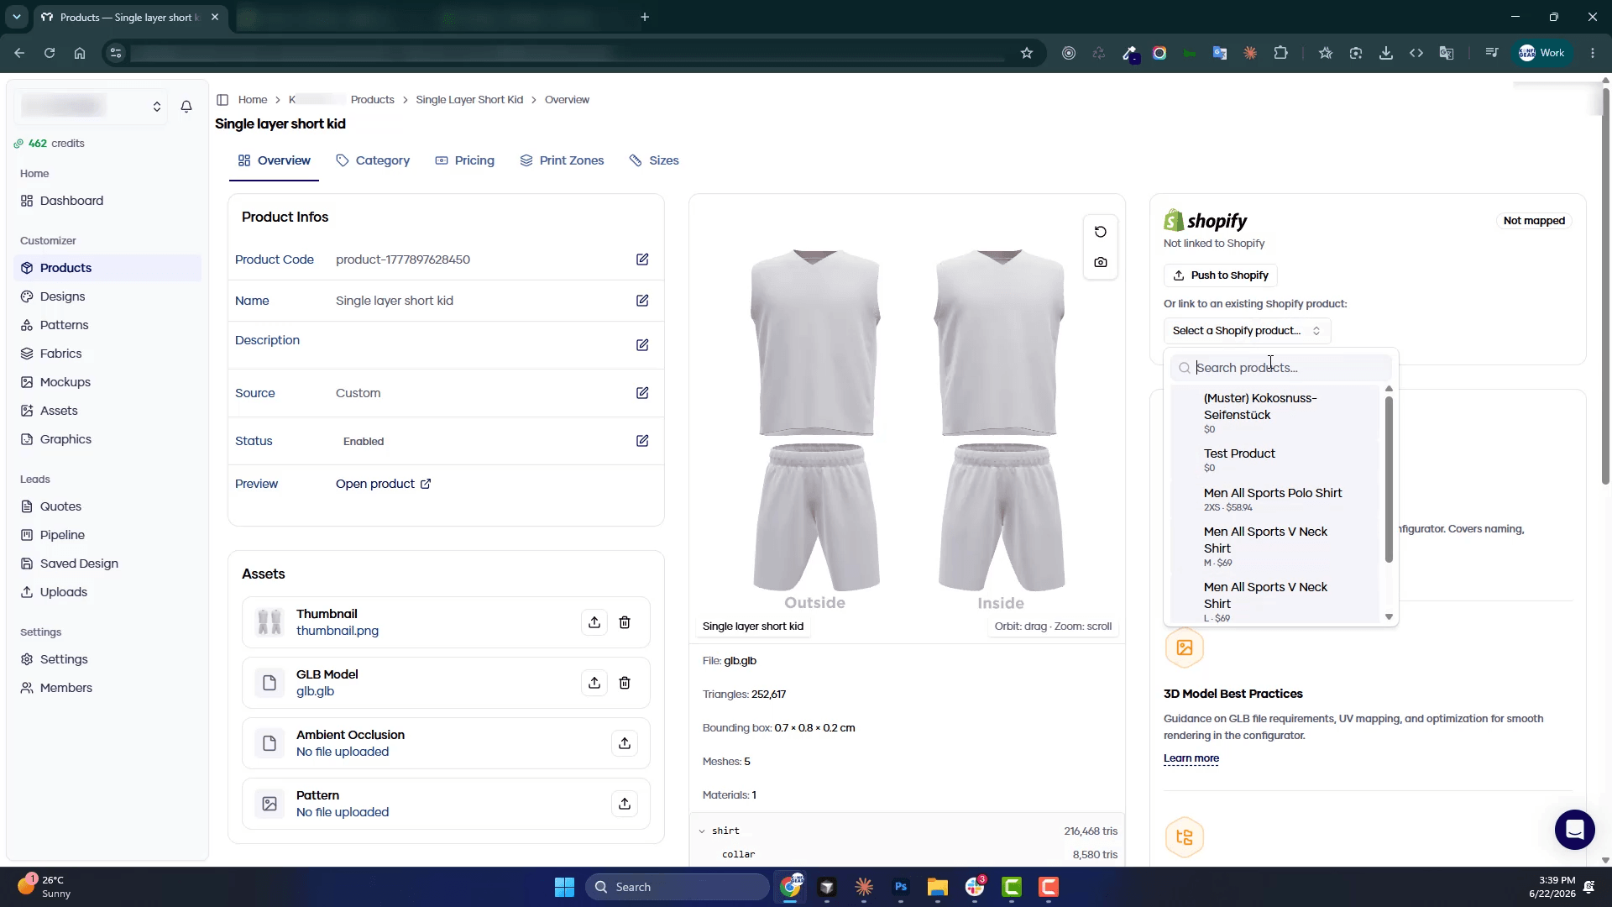Viewport: 1612px width, 907px height.
Task: Switch to the Sizes tab
Action: (654, 160)
